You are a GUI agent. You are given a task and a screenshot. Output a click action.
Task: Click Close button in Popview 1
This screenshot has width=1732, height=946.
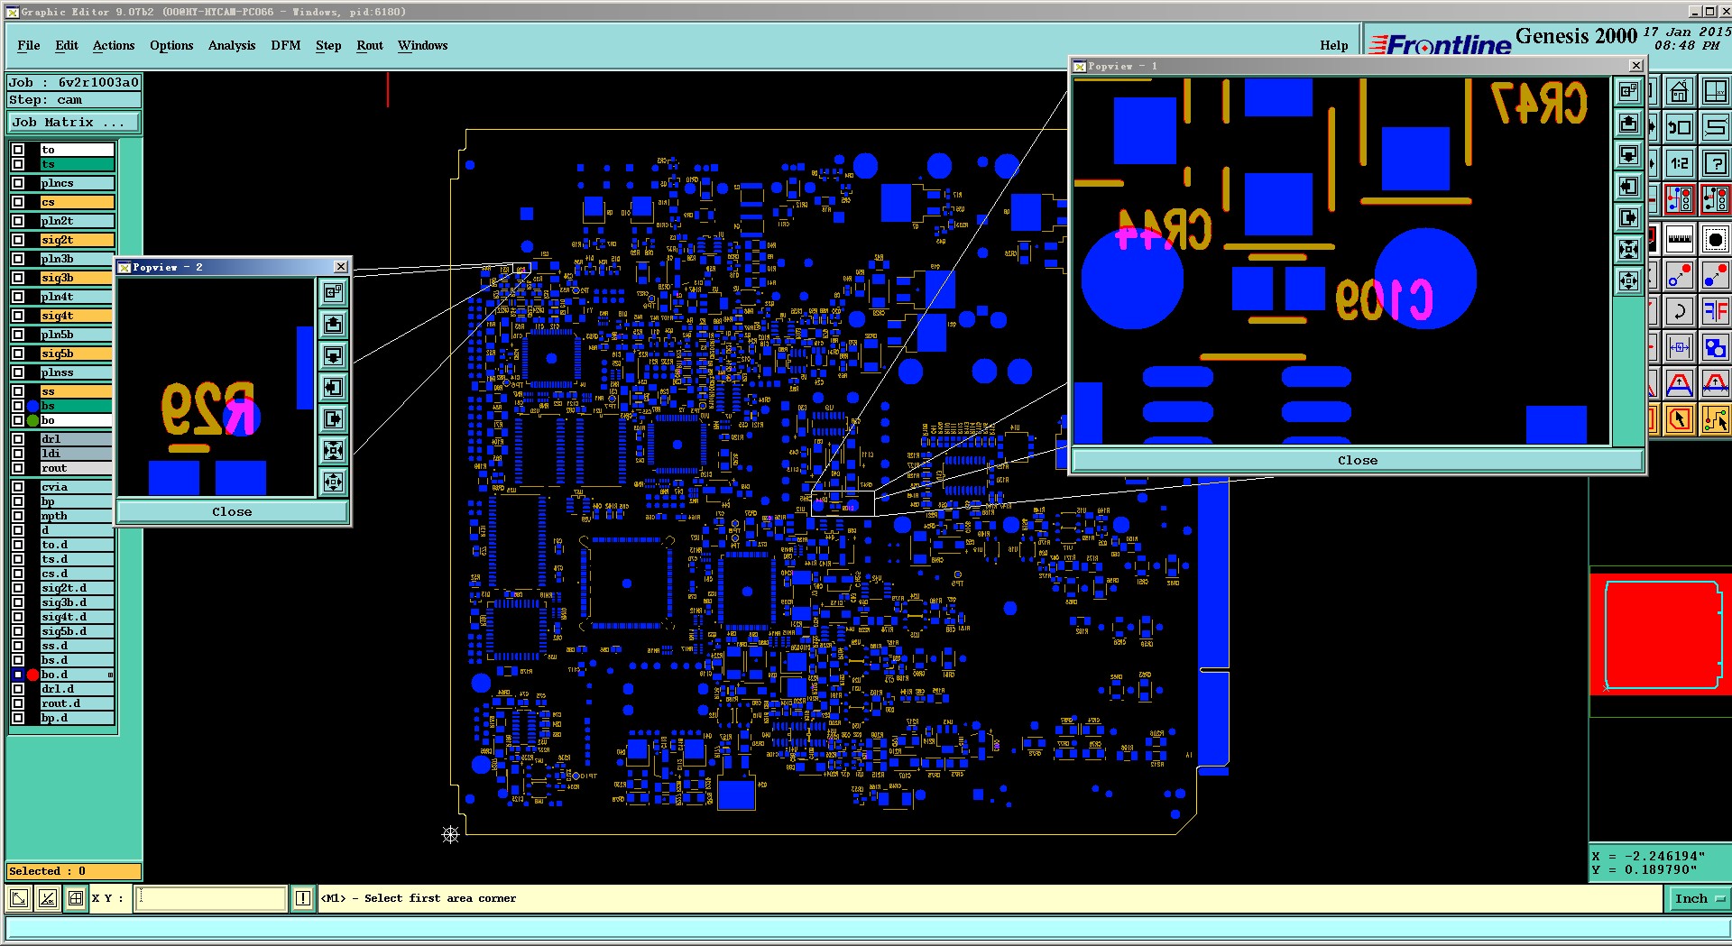1358,460
